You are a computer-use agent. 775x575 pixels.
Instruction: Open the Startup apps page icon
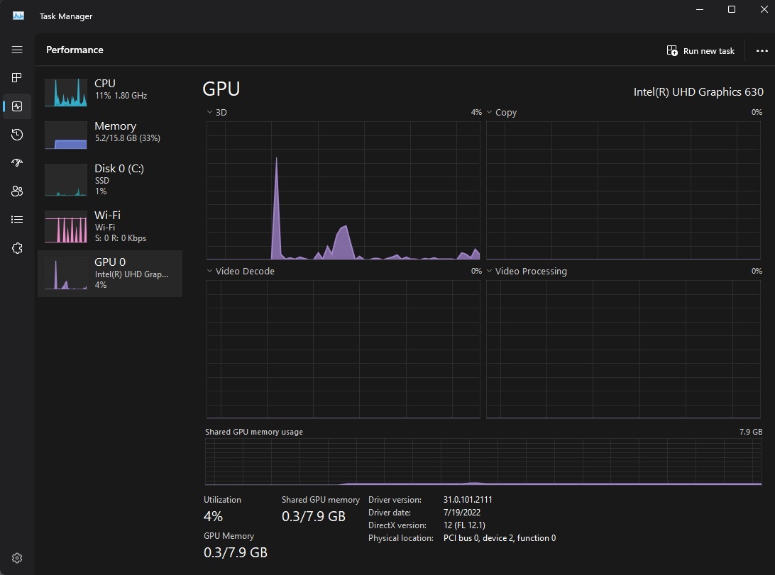click(x=17, y=163)
